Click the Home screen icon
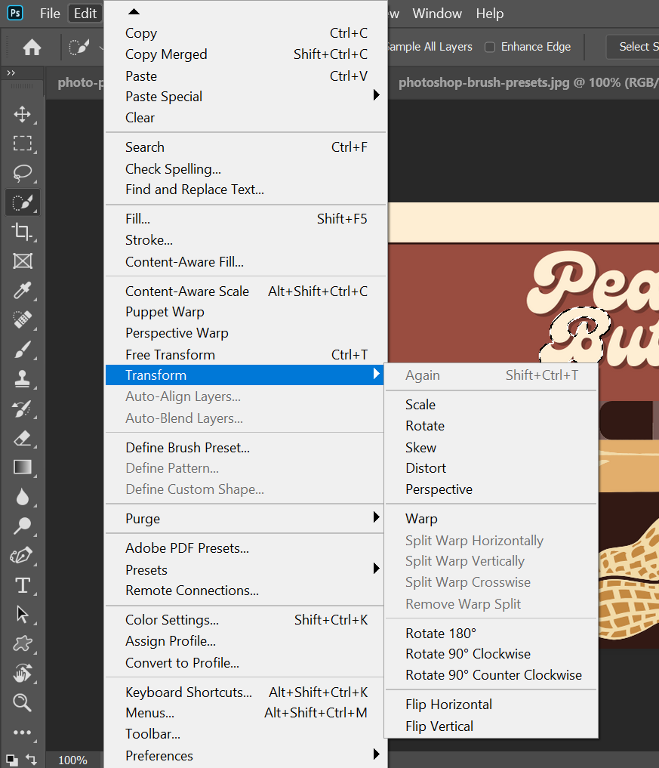The width and height of the screenshot is (659, 768). click(32, 48)
